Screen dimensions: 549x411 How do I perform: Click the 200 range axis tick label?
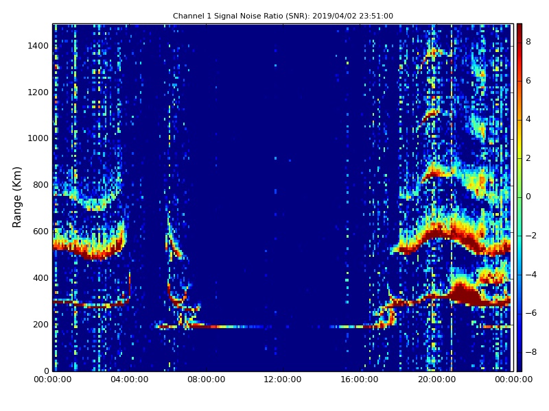tap(40, 325)
